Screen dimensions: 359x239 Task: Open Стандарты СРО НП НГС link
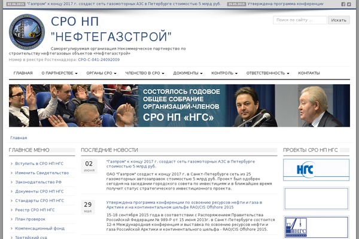pyautogui.click(x=39, y=201)
